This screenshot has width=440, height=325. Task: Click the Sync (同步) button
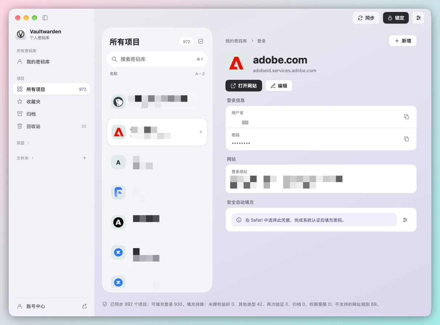[x=366, y=18]
